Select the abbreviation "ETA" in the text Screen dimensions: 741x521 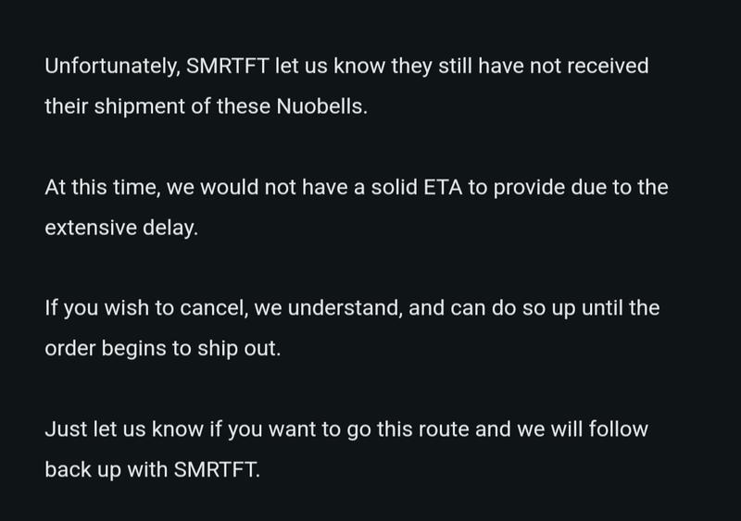click(443, 188)
